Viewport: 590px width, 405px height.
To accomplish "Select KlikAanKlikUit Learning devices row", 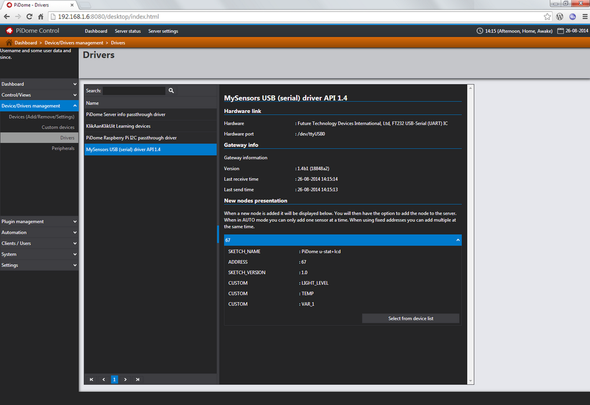I will point(150,126).
